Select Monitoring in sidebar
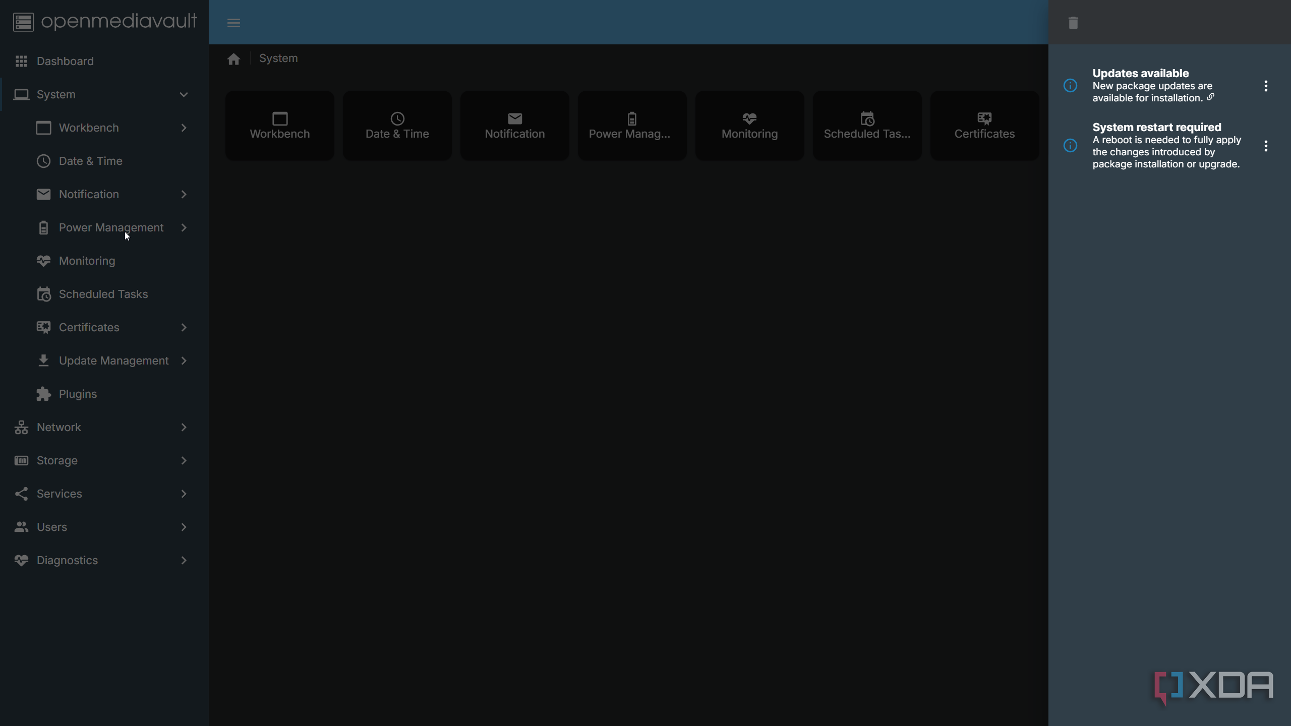This screenshot has width=1291, height=726. click(x=104, y=261)
